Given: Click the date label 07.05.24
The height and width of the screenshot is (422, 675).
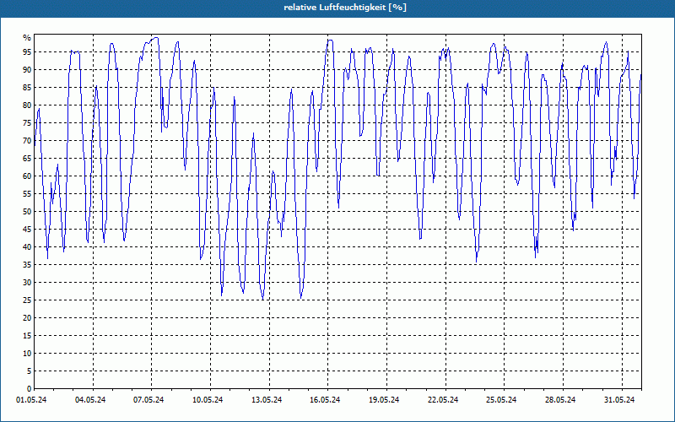Looking at the screenshot, I should (x=149, y=400).
